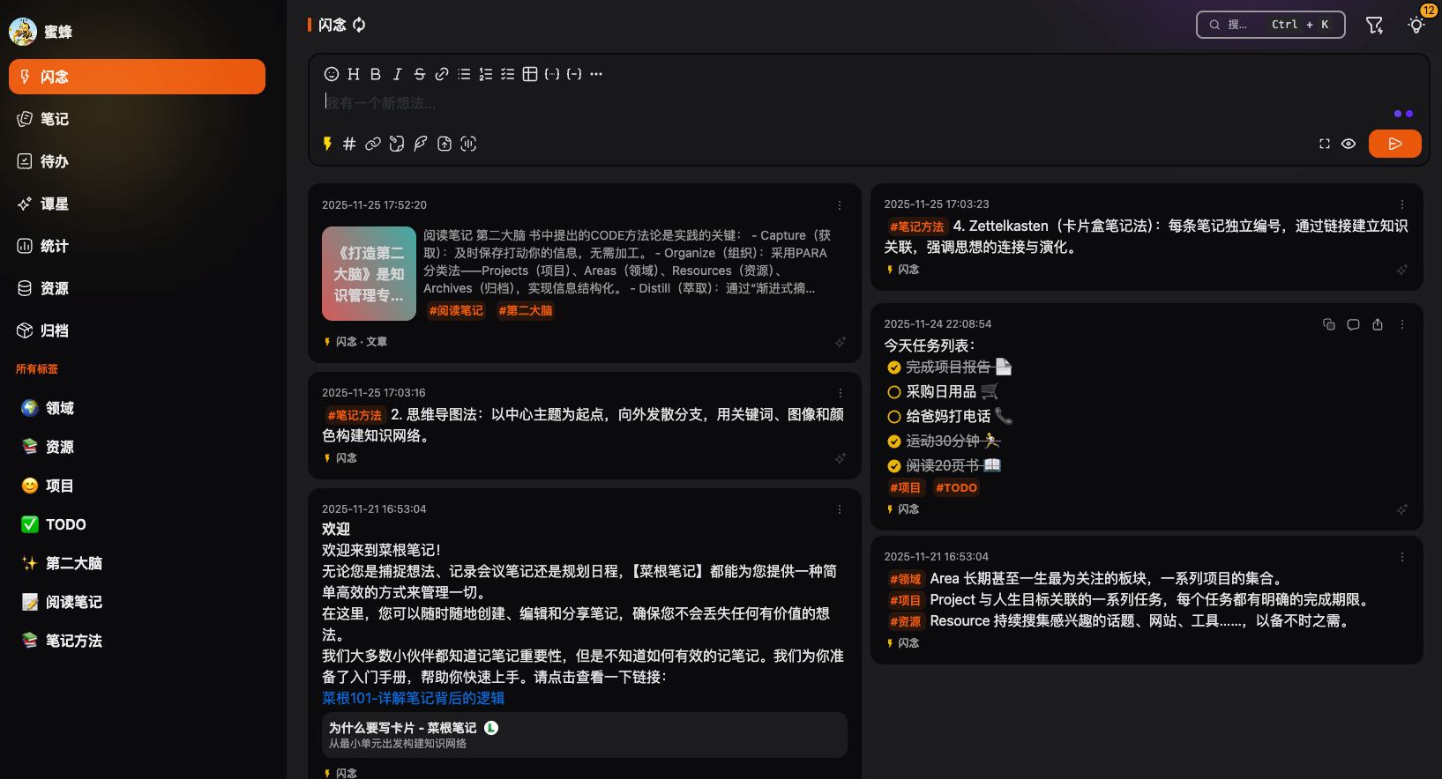Click the orange send note button

[1394, 144]
